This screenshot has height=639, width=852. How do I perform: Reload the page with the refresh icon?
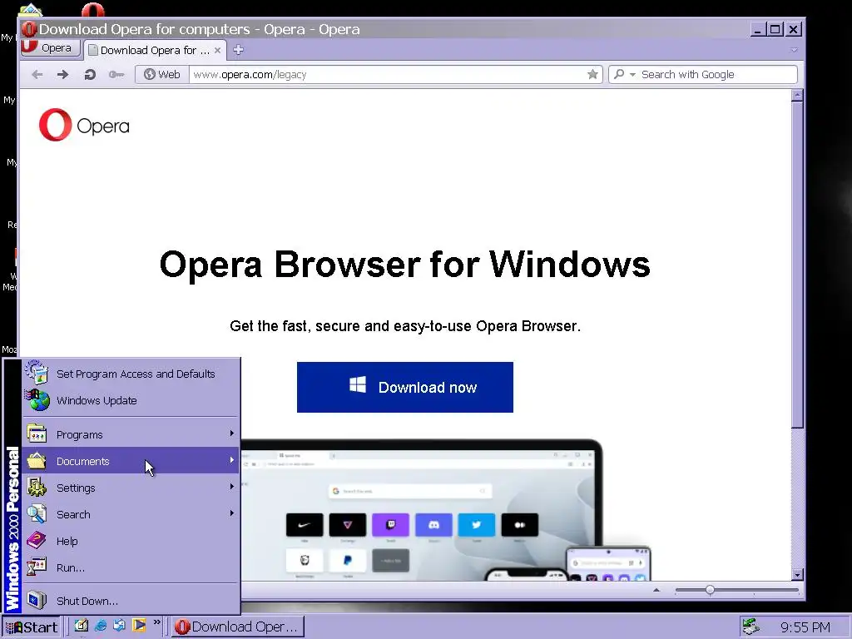tap(90, 74)
